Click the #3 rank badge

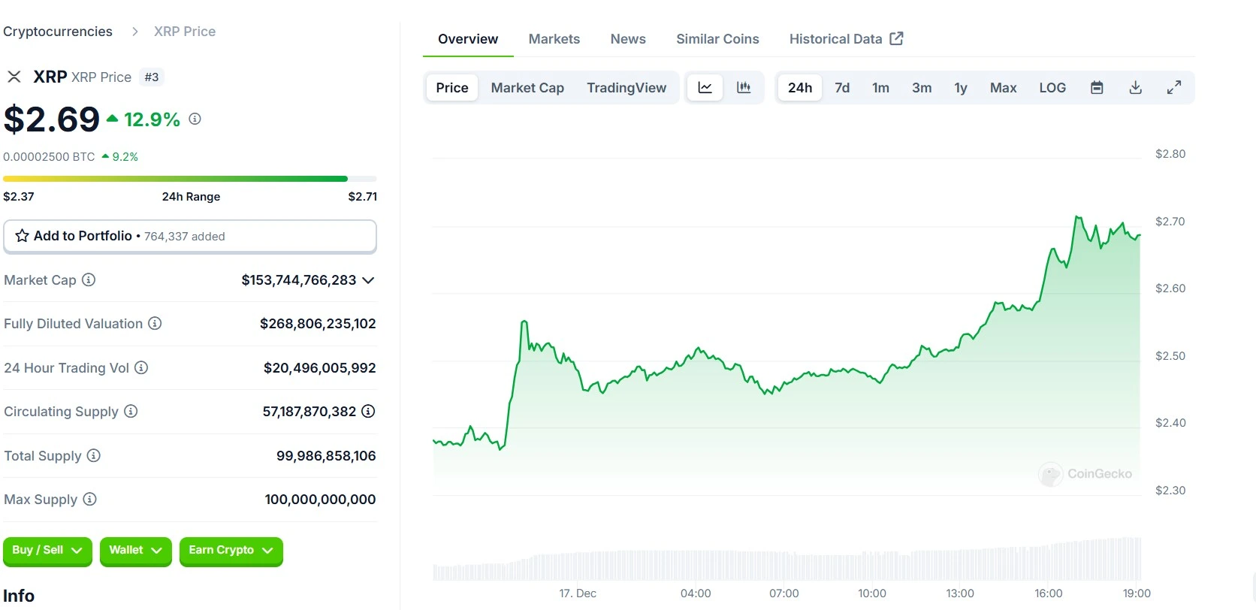coord(152,77)
